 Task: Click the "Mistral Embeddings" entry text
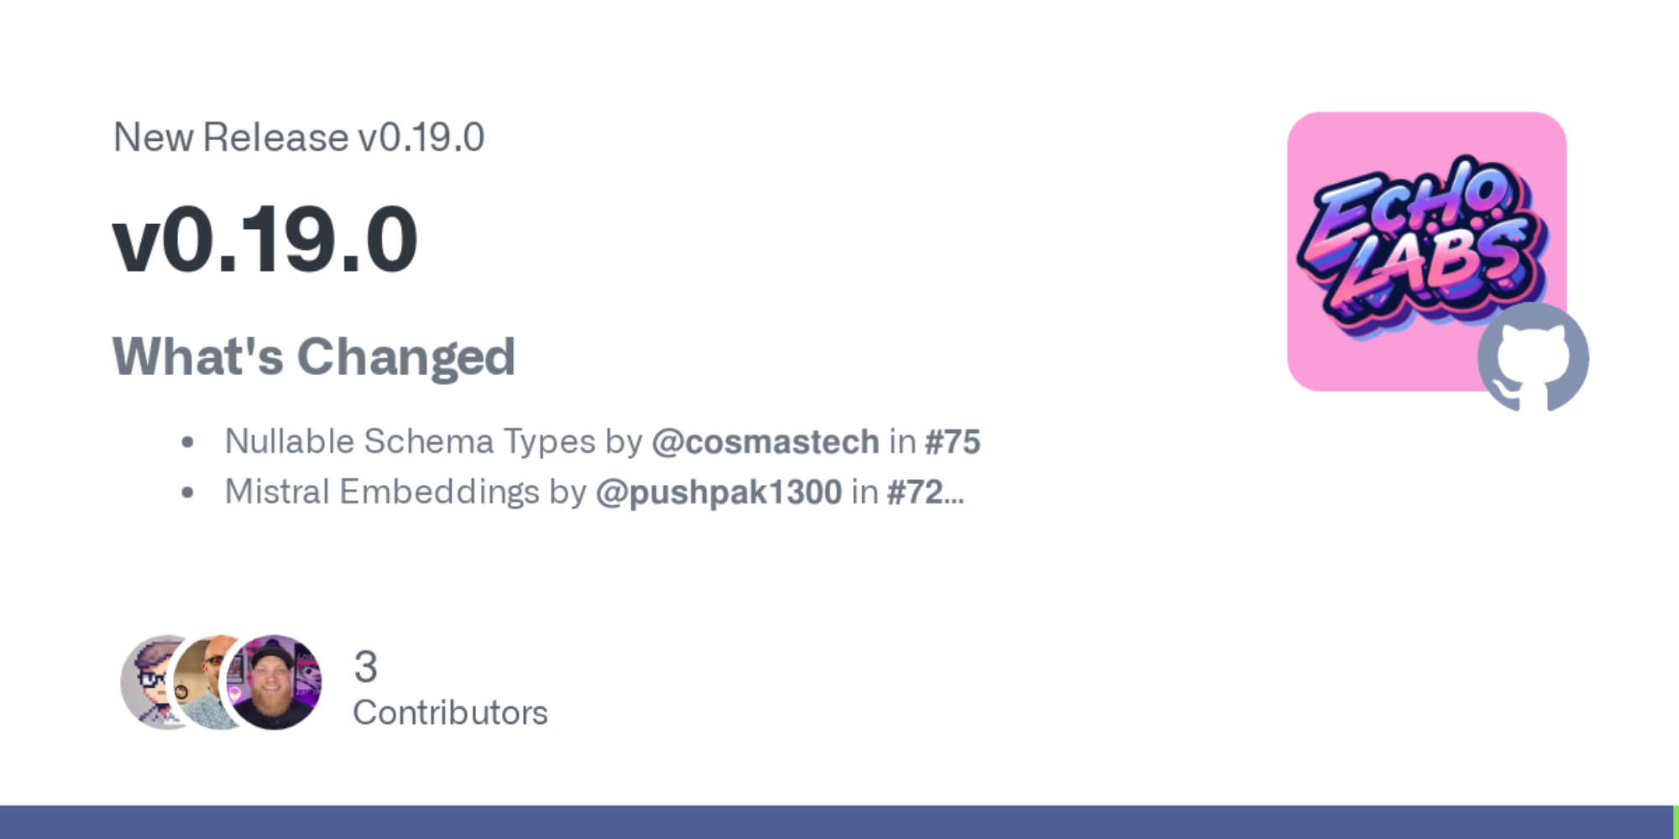pyautogui.click(x=382, y=492)
